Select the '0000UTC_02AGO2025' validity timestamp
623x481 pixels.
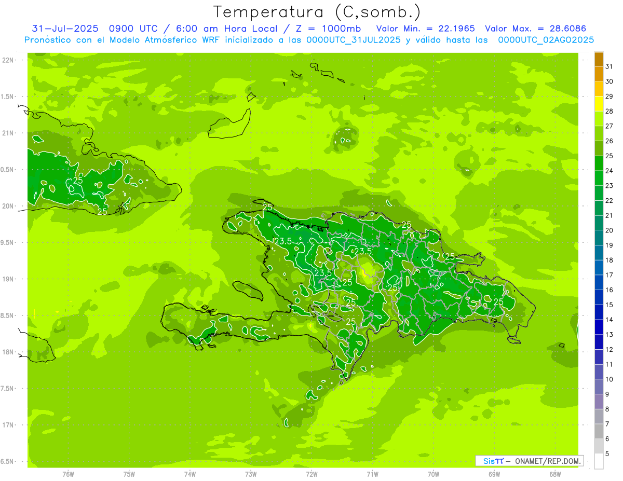point(546,40)
